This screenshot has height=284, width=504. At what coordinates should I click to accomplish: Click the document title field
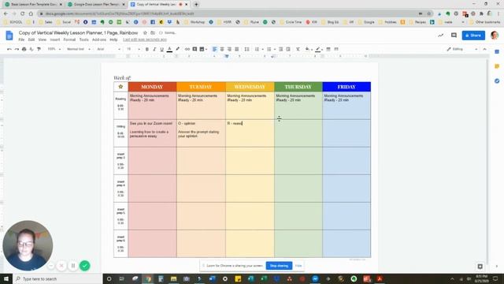(78, 33)
